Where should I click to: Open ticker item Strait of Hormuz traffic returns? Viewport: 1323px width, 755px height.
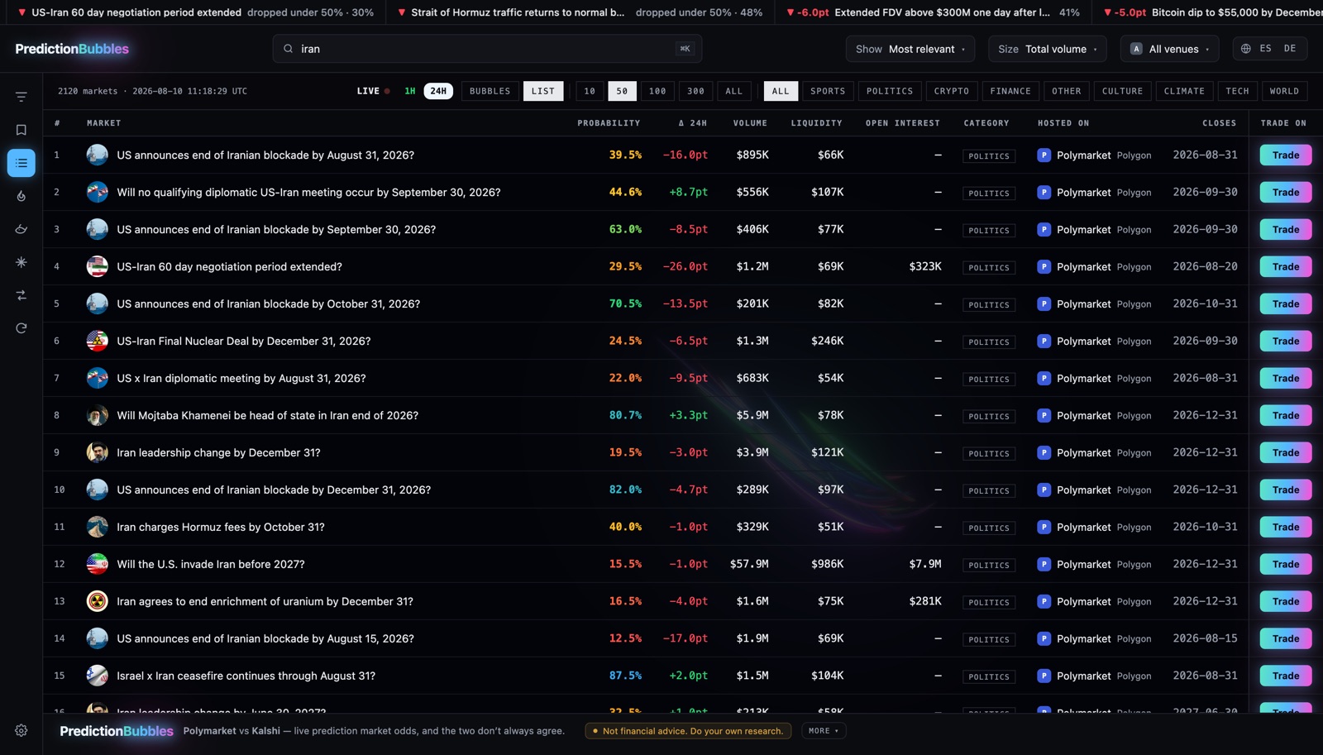click(580, 12)
